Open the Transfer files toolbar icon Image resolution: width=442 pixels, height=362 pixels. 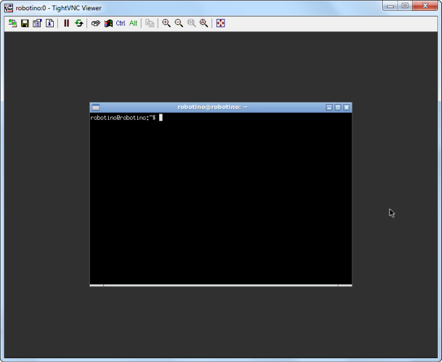click(x=150, y=23)
